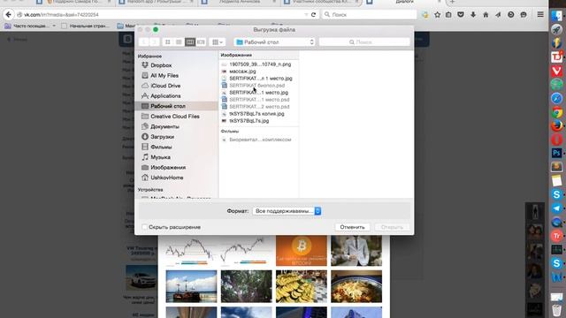
Task: Click the browser back button
Action: (x=8, y=15)
